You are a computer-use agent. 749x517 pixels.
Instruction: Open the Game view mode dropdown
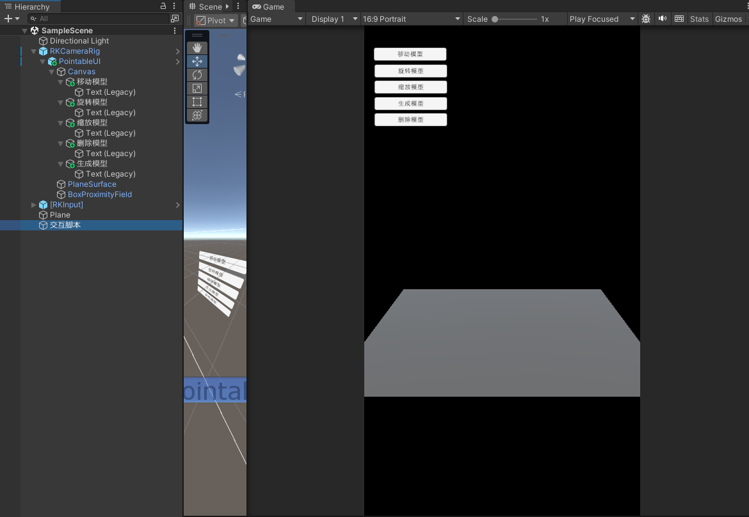click(277, 19)
